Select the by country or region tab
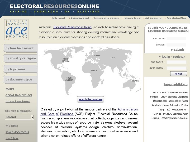Screen dimensions: 190x142 click(20, 58)
